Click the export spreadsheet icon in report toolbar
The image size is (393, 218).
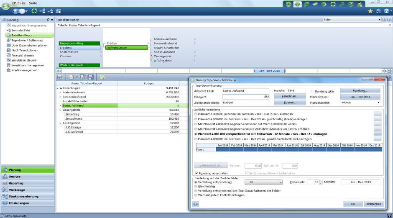102,77
